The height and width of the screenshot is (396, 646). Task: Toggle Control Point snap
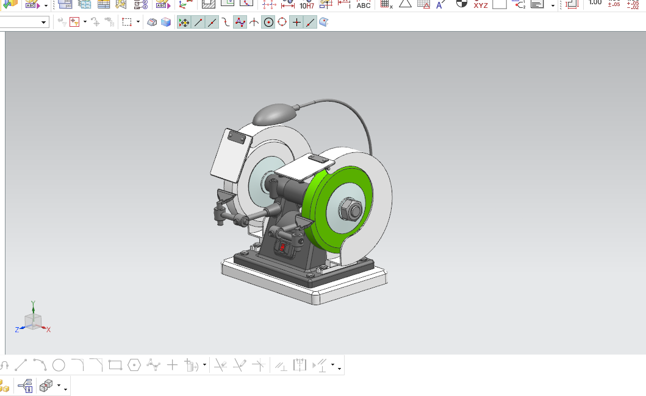pos(226,22)
